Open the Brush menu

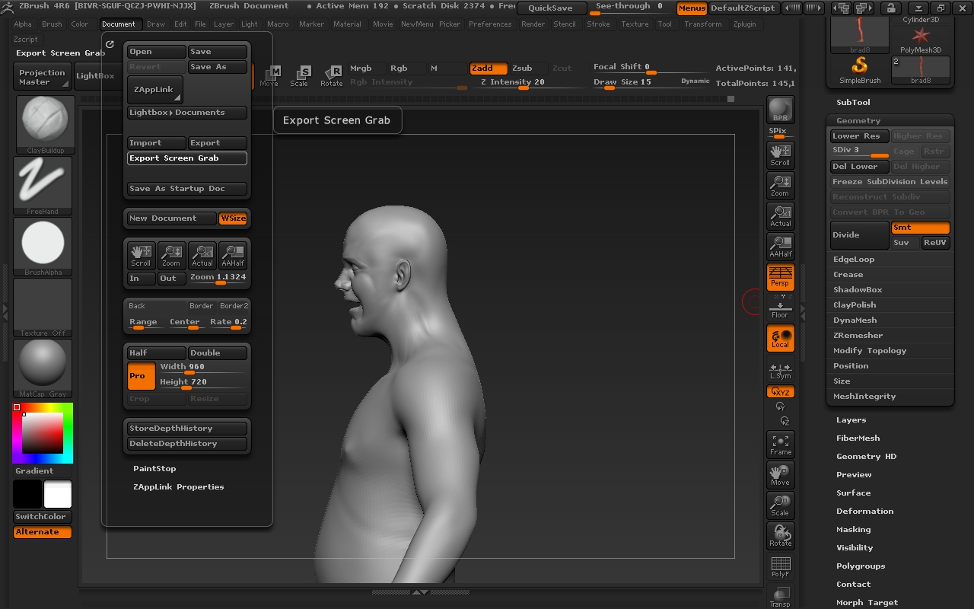pyautogui.click(x=52, y=24)
